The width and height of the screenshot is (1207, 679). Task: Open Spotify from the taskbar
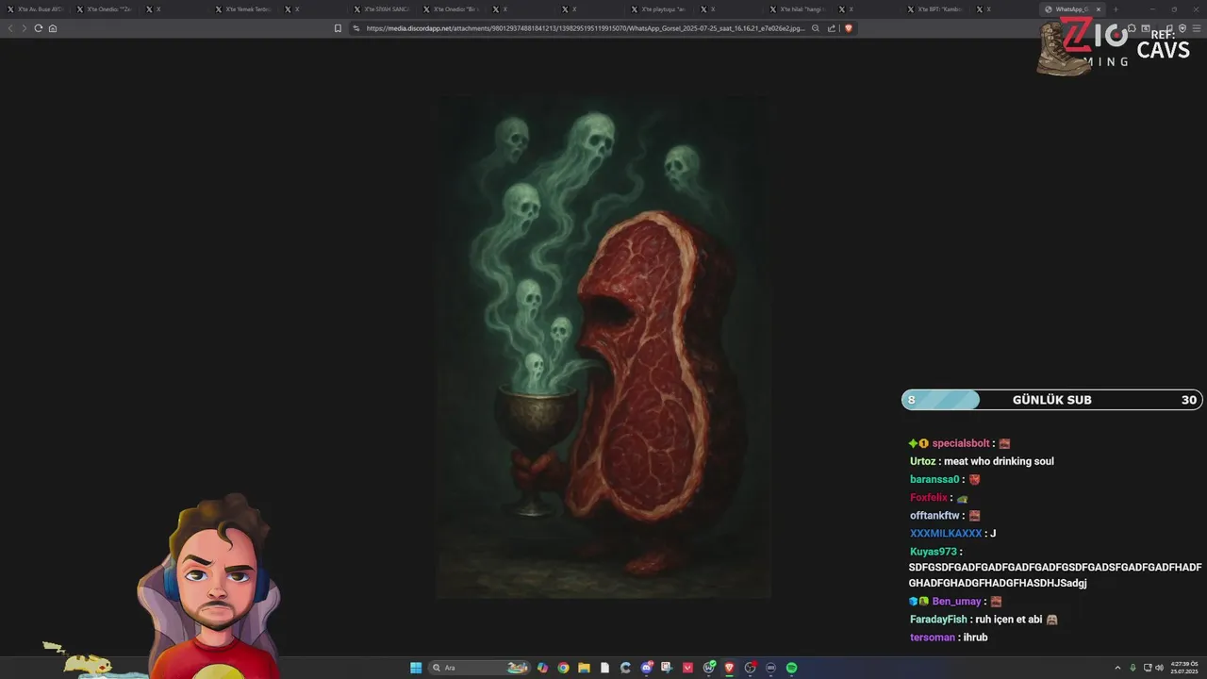pos(792,668)
